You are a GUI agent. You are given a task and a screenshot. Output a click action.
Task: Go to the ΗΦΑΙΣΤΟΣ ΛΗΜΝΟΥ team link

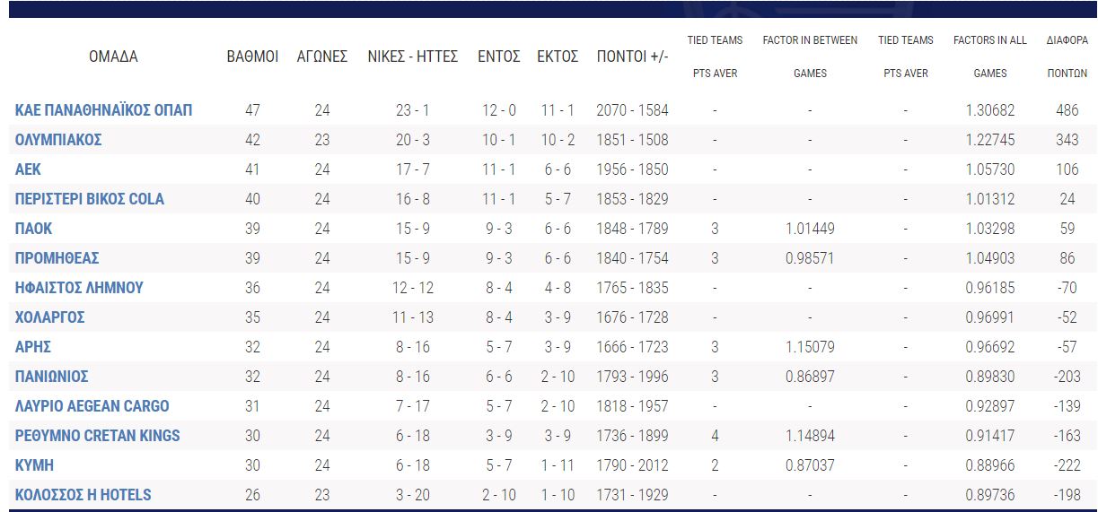pyautogui.click(x=79, y=288)
